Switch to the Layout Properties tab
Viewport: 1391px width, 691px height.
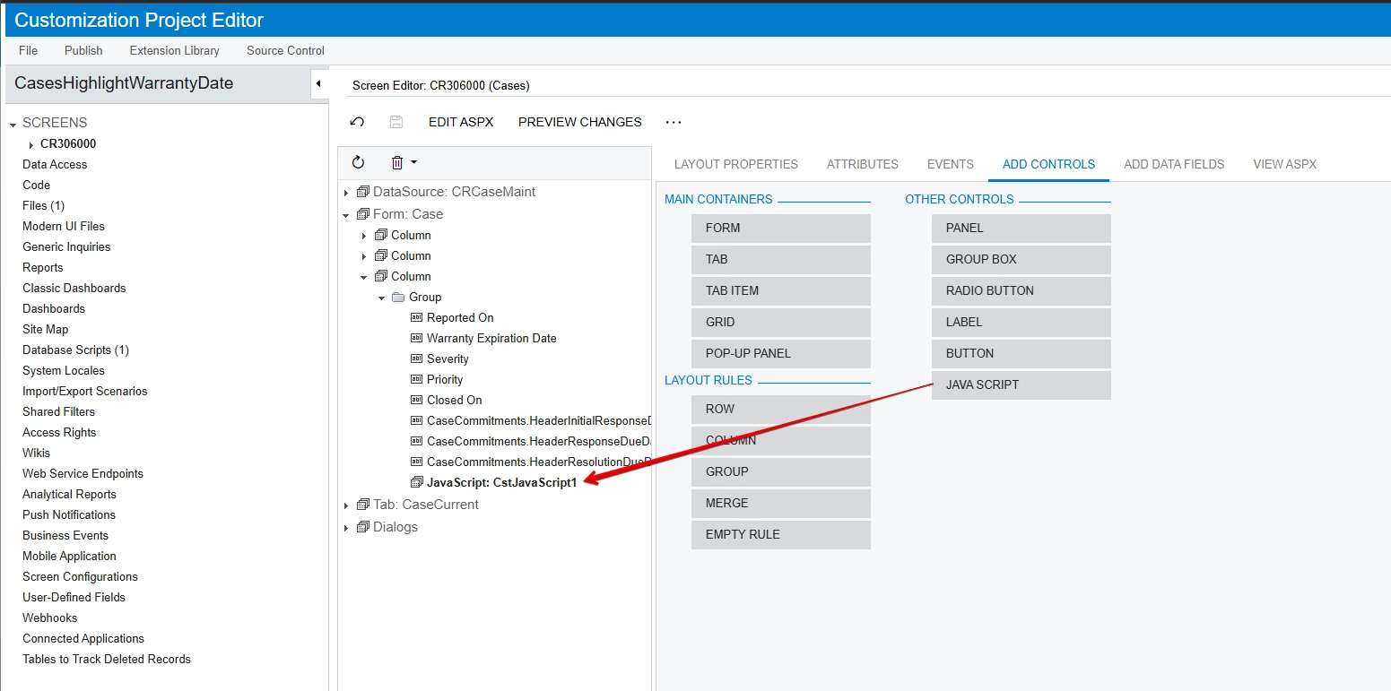pyautogui.click(x=736, y=164)
